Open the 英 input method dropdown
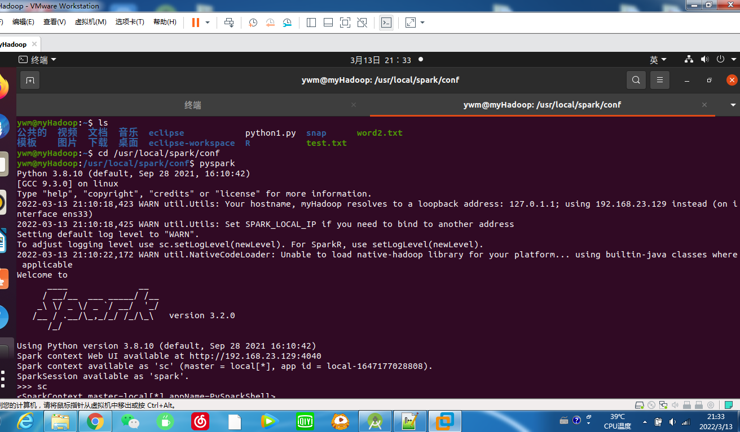The height and width of the screenshot is (432, 740). pos(658,60)
